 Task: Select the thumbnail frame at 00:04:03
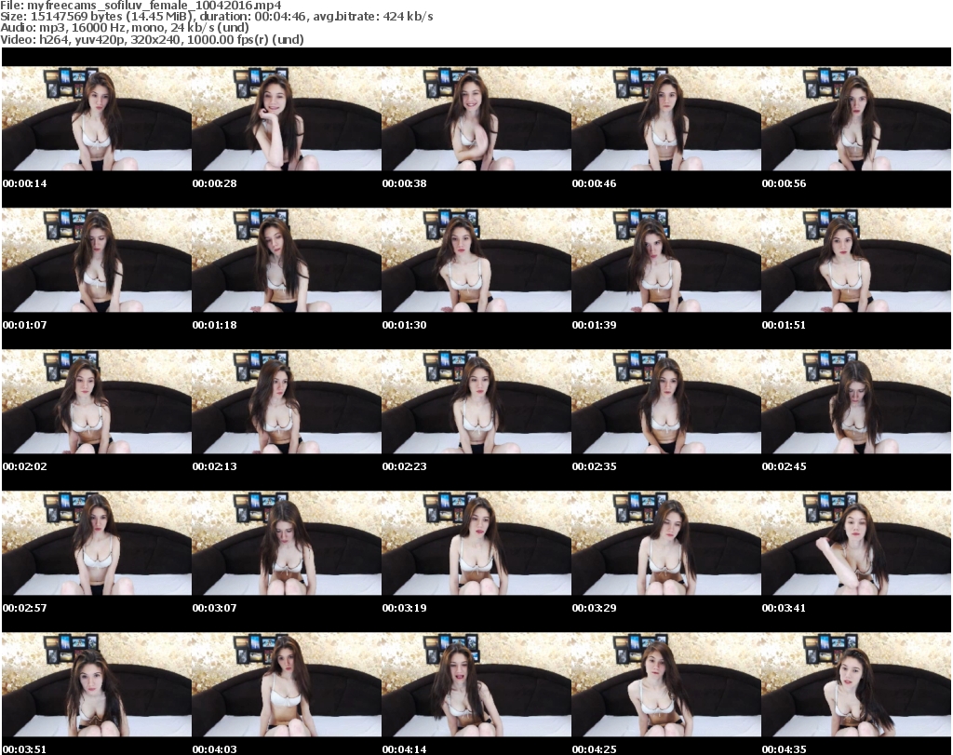tap(287, 685)
